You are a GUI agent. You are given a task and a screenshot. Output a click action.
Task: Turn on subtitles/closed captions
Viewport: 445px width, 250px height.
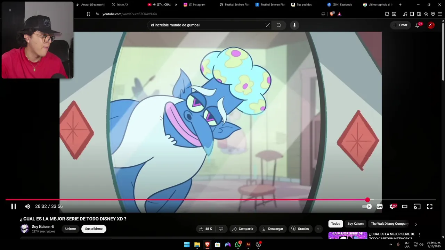pos(380,207)
